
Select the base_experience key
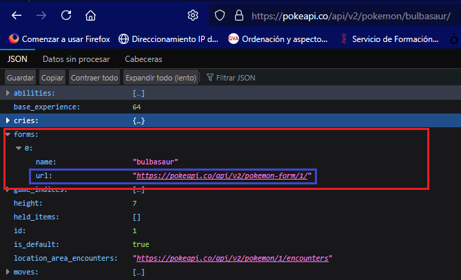point(47,107)
